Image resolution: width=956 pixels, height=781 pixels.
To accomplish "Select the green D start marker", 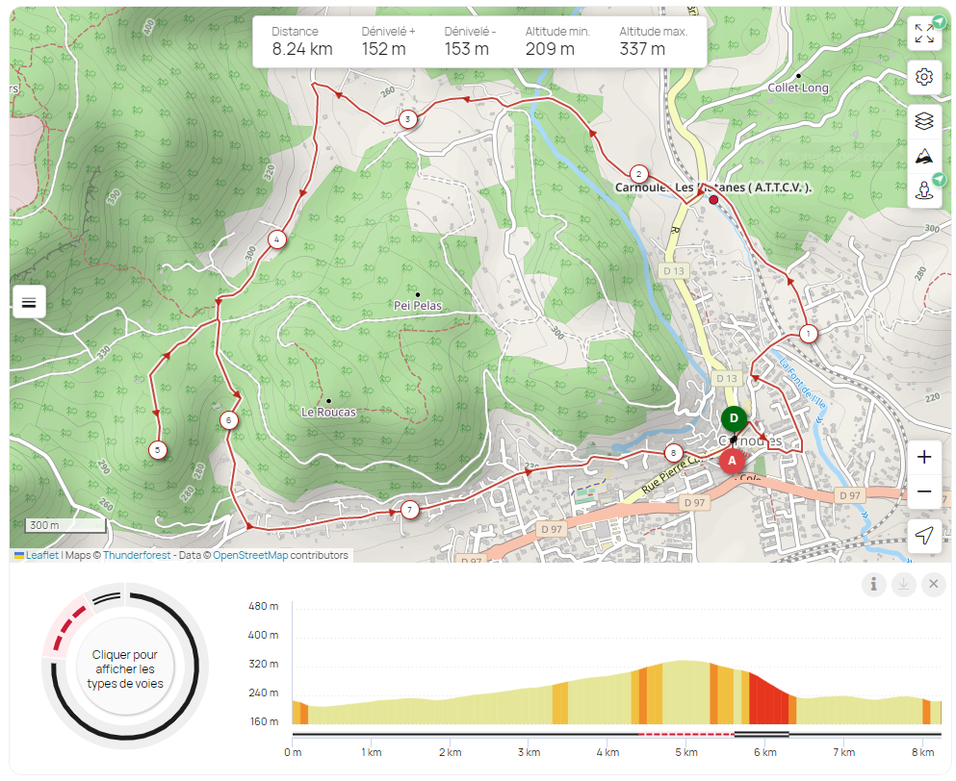I will pyautogui.click(x=734, y=418).
